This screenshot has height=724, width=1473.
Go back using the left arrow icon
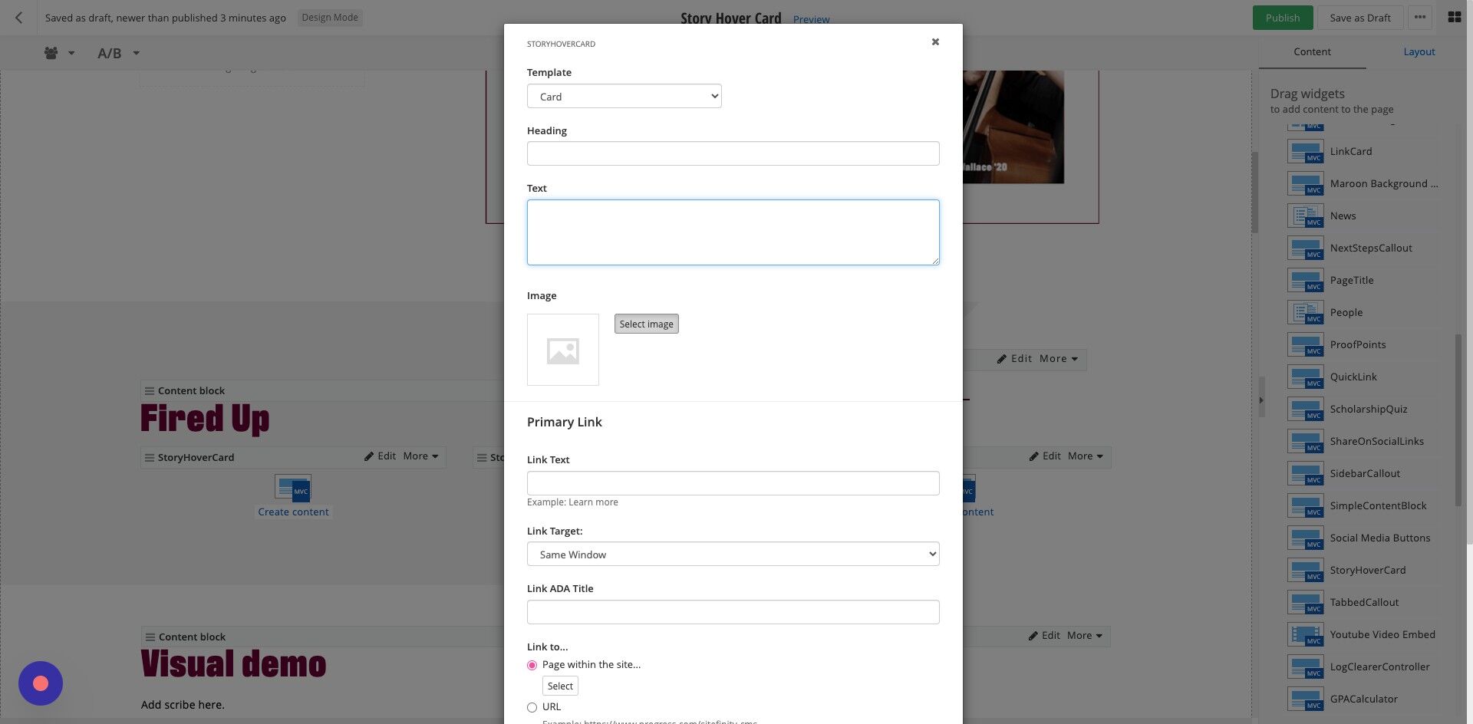(19, 18)
